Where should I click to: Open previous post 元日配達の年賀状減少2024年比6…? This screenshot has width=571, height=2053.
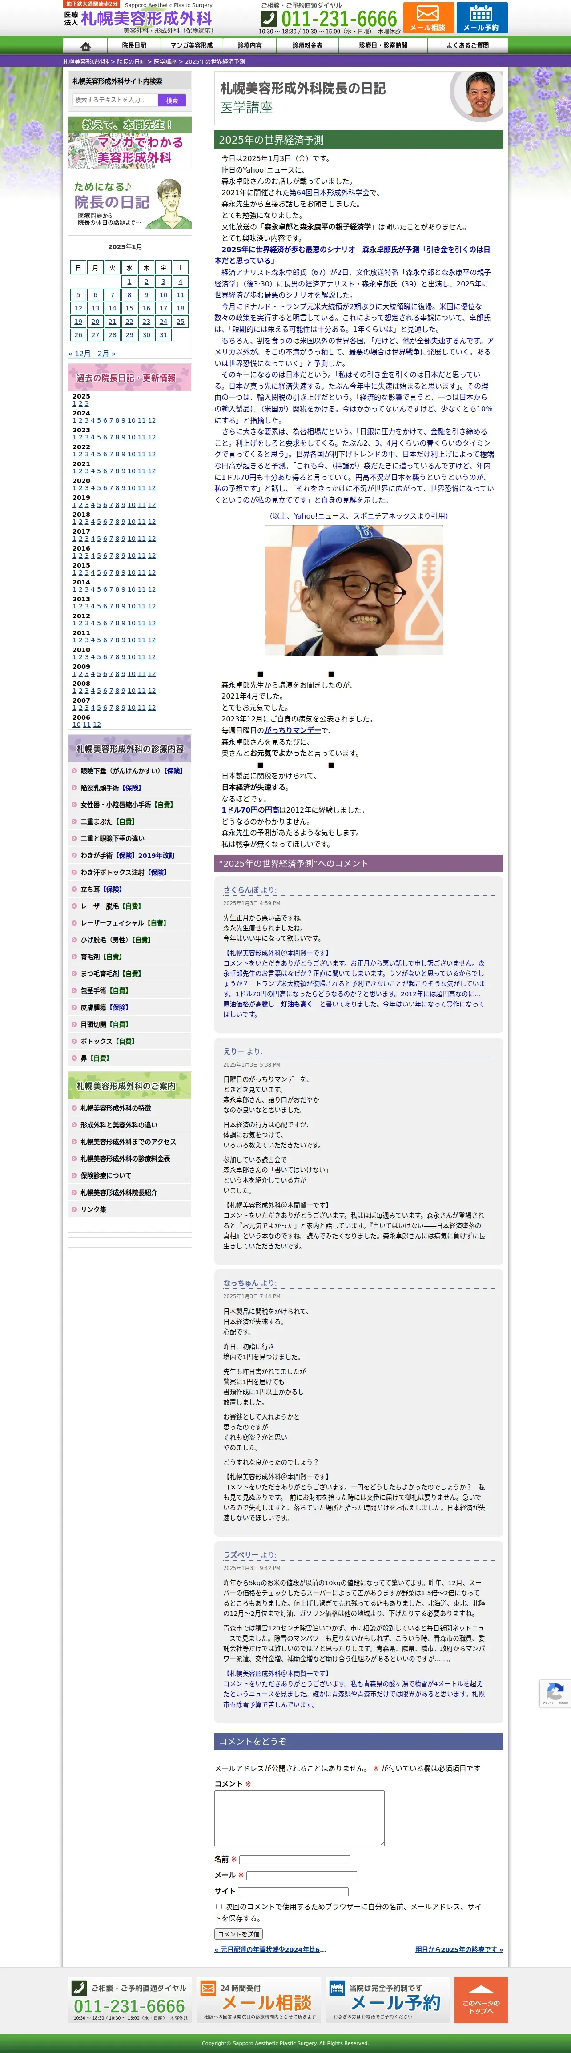coord(270,1950)
